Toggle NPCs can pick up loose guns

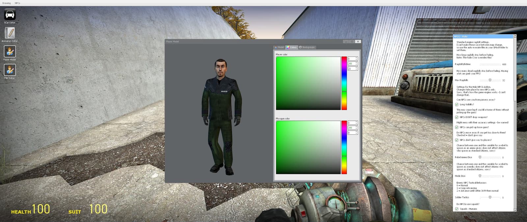pyautogui.click(x=457, y=127)
